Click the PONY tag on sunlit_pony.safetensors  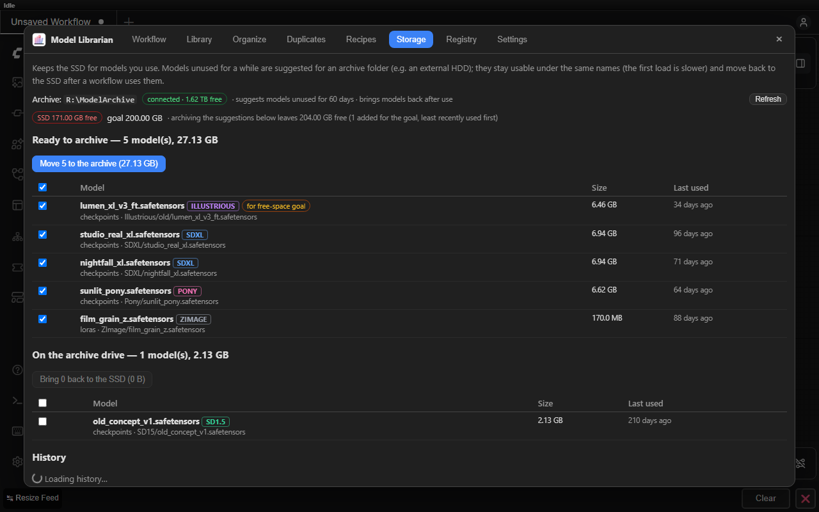pyautogui.click(x=187, y=291)
